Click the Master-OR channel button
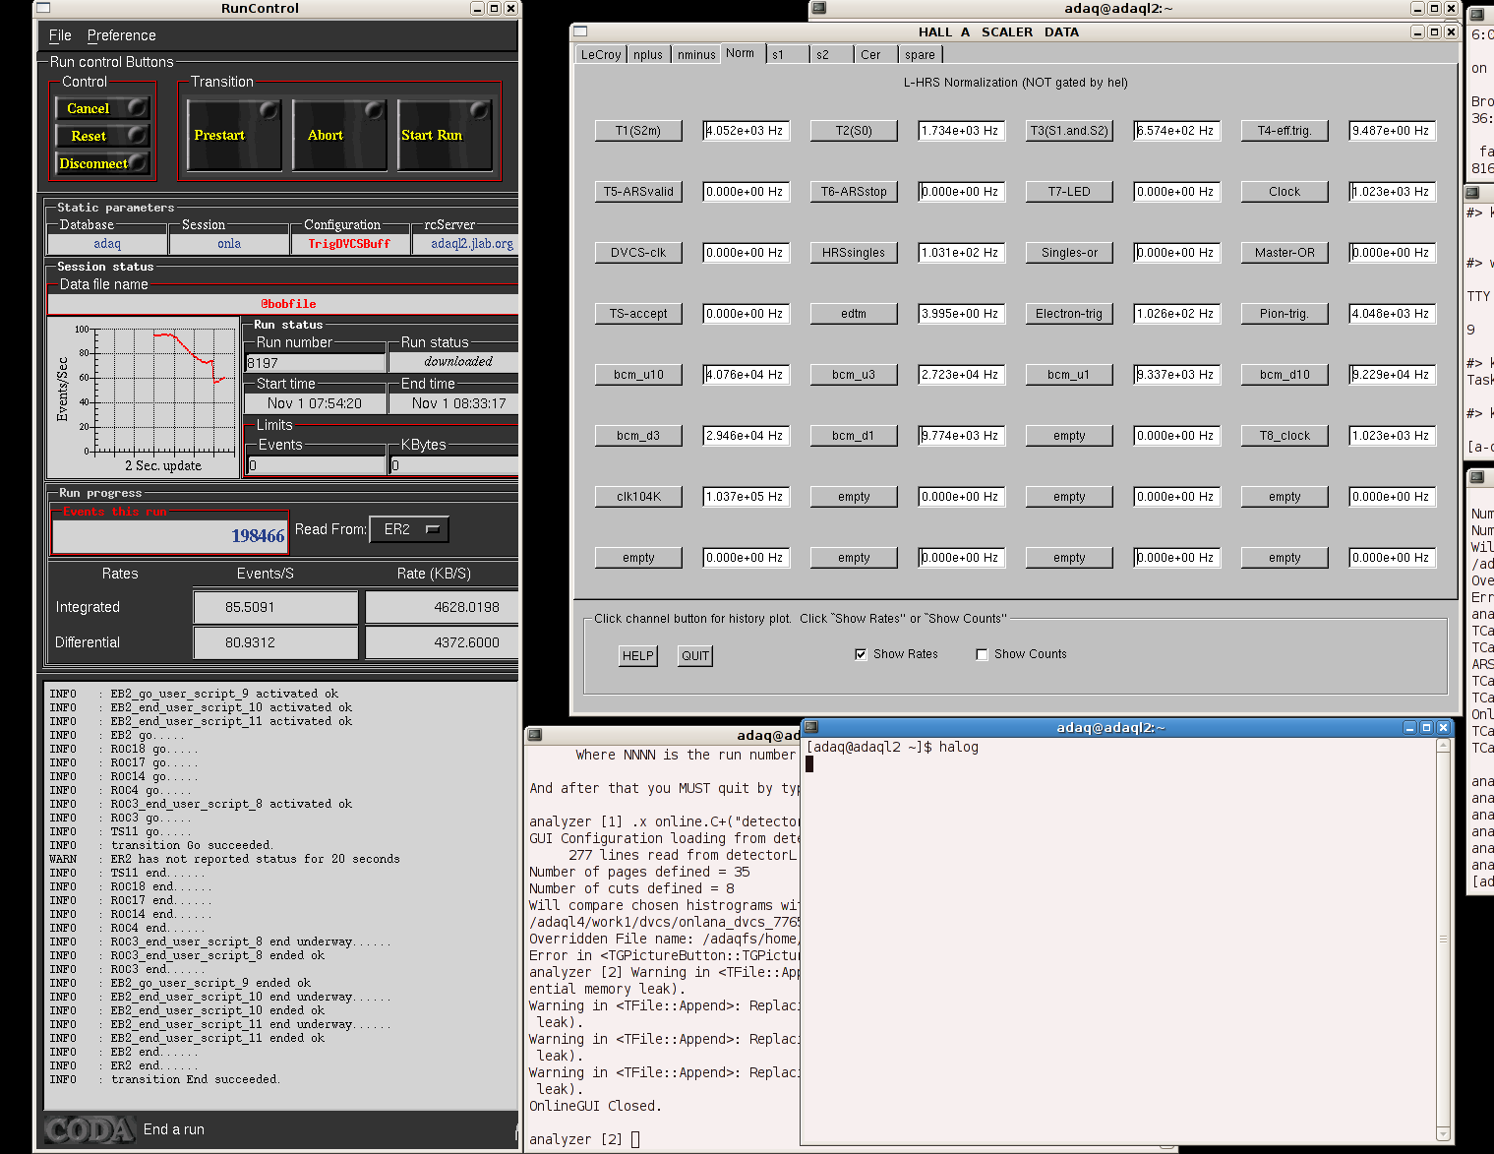The height and width of the screenshot is (1154, 1494). (x=1285, y=253)
